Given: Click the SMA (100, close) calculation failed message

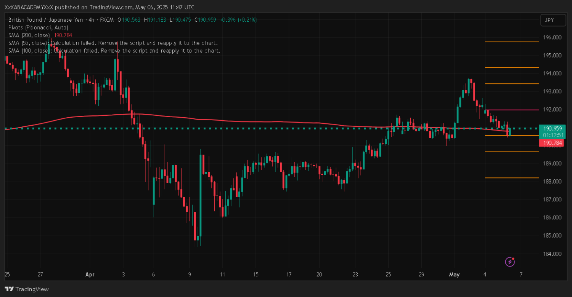Looking at the screenshot, I should click(x=114, y=50).
